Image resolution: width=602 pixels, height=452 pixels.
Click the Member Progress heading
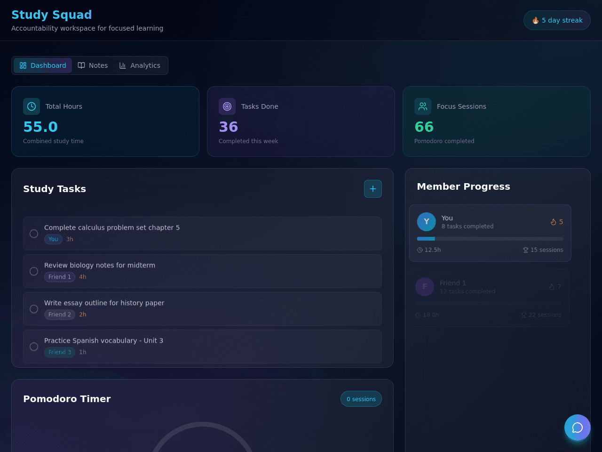[464, 186]
